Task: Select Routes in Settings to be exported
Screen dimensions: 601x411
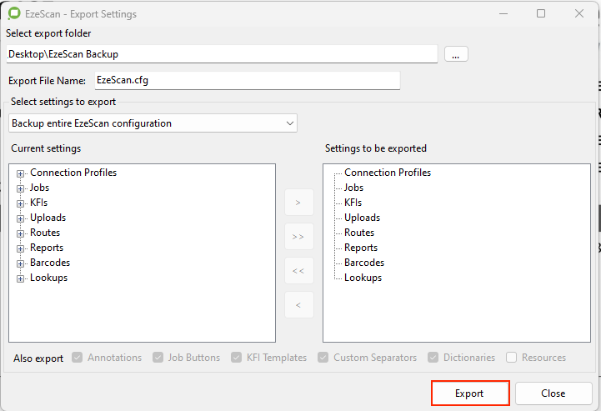Action: (x=359, y=233)
